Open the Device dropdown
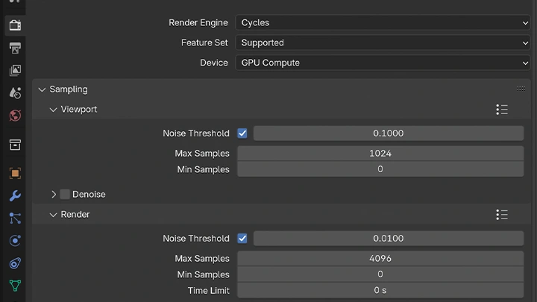 point(383,63)
